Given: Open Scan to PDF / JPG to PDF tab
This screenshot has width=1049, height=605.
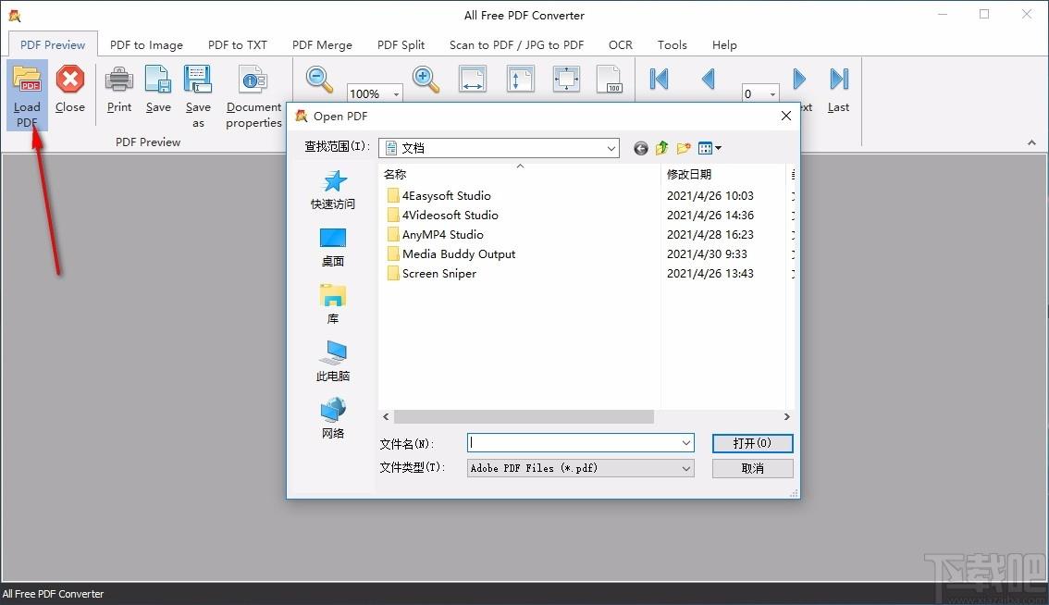Looking at the screenshot, I should point(516,44).
